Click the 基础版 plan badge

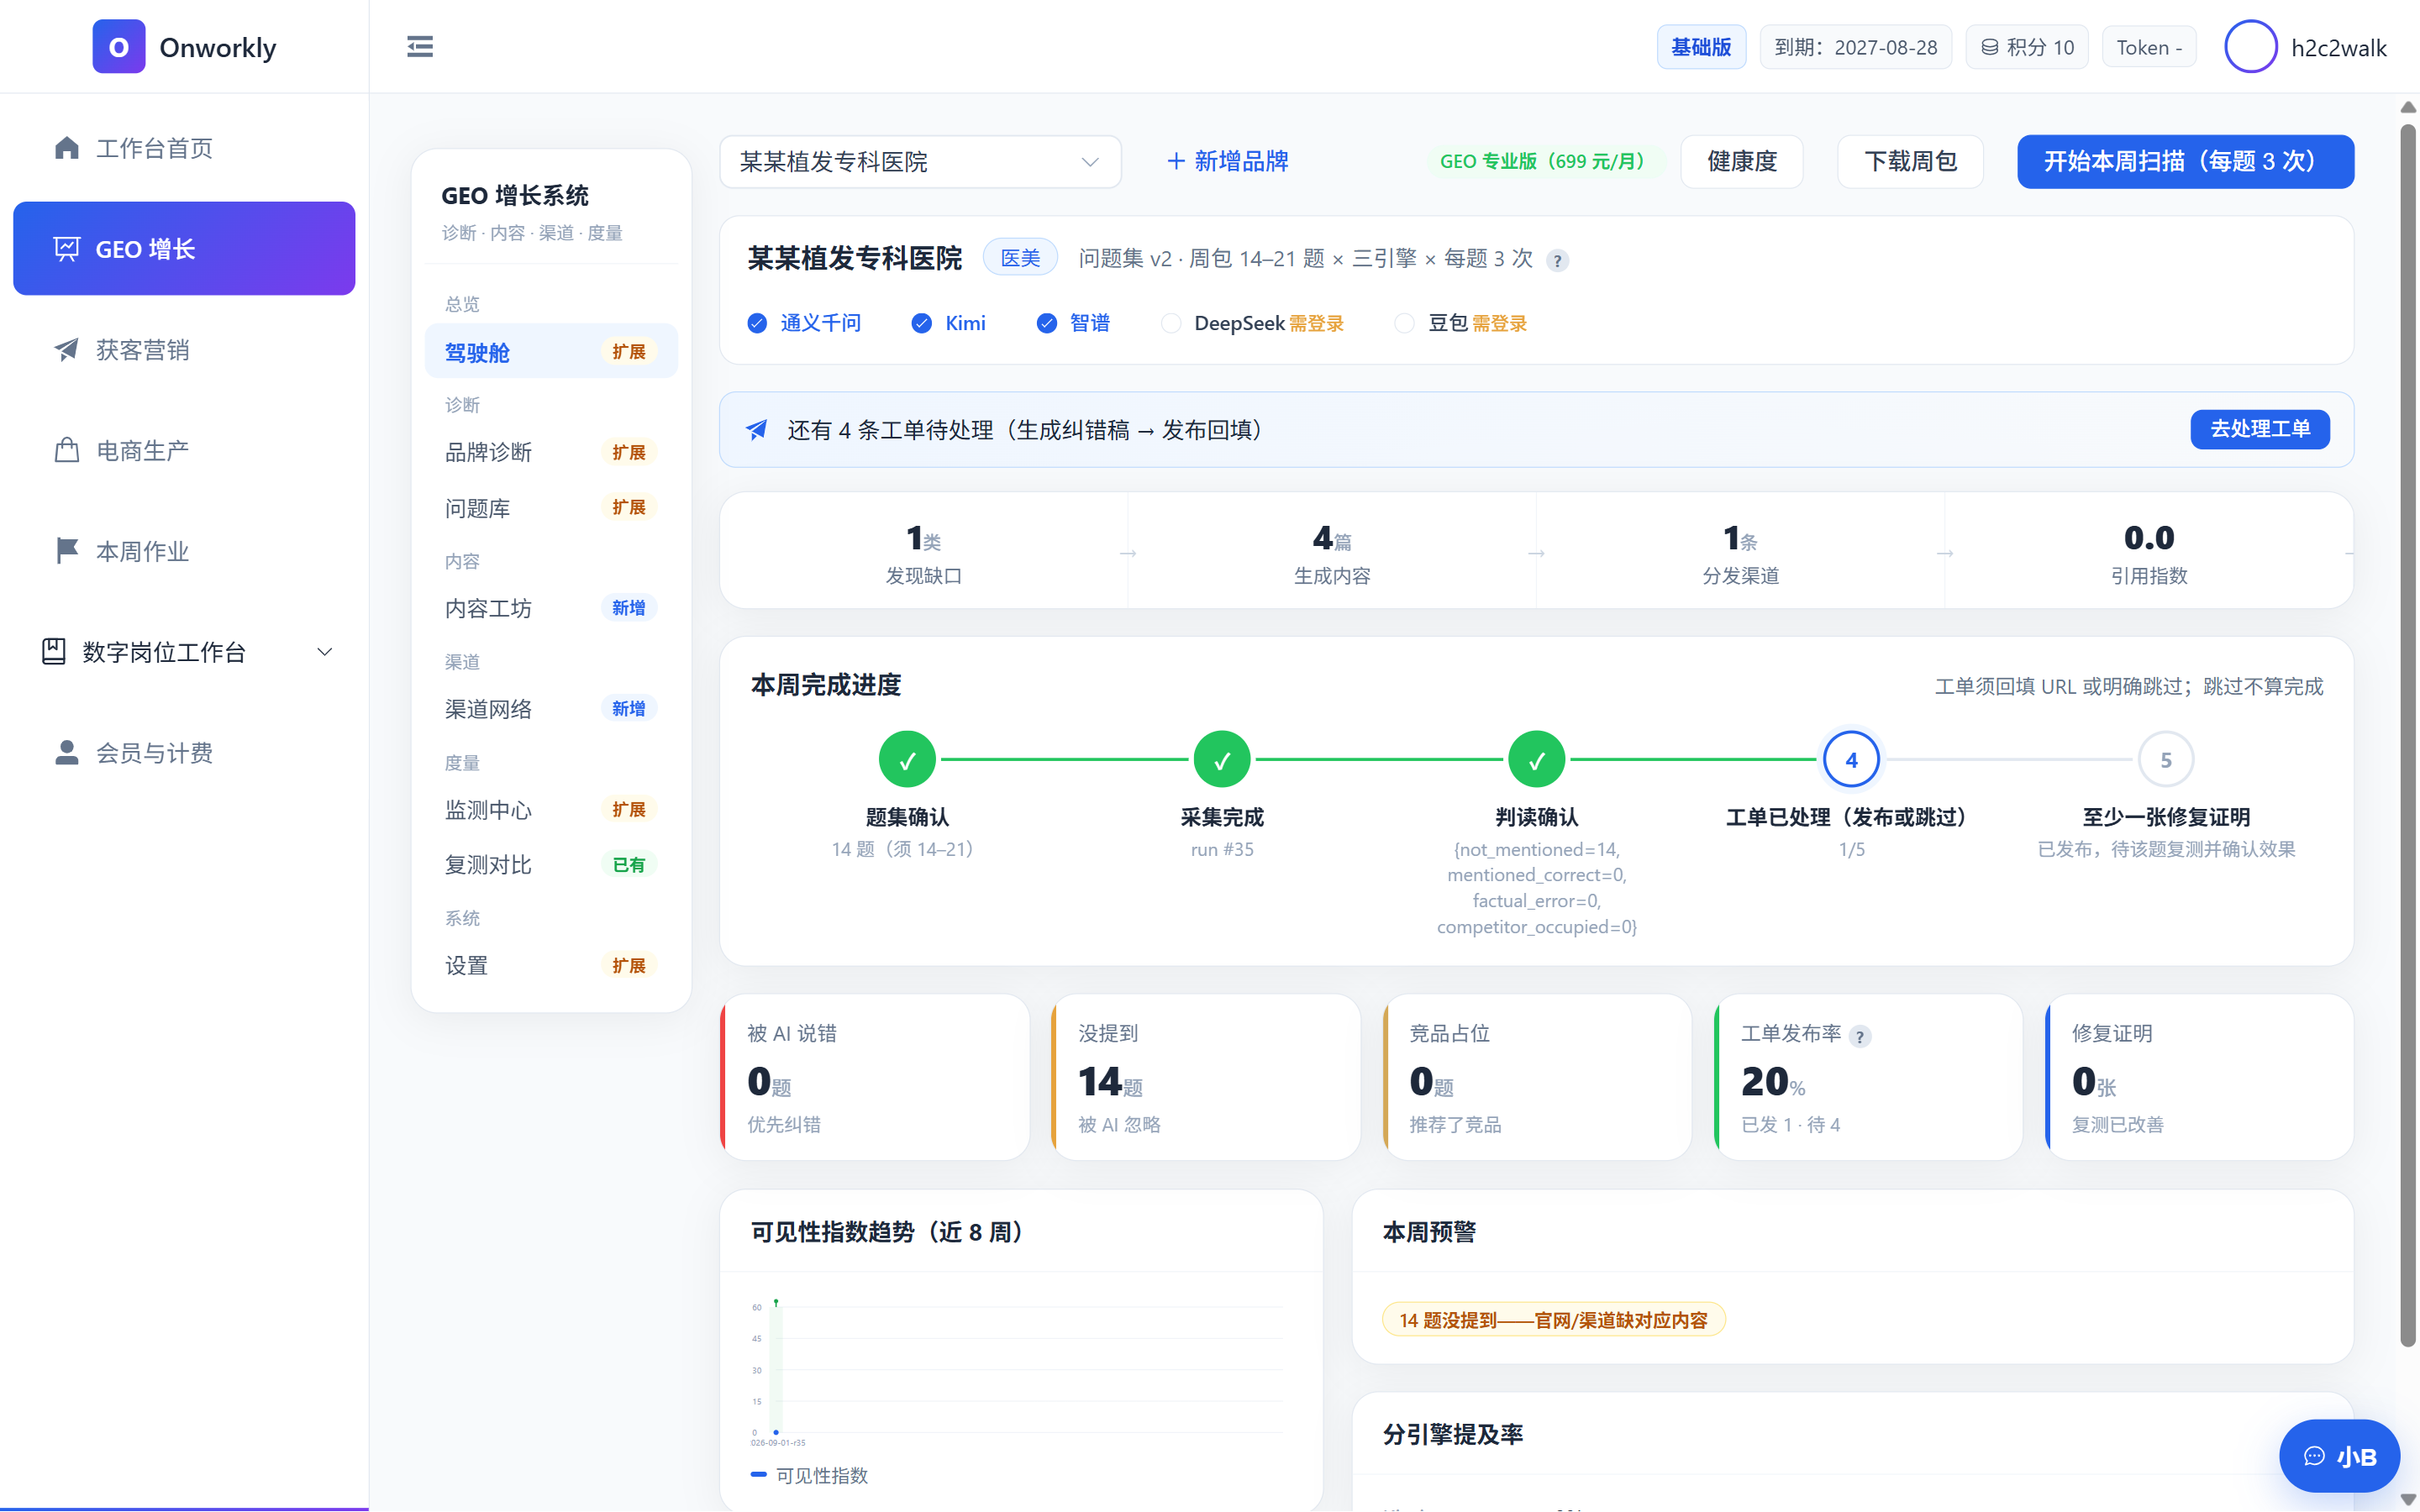1701,47
